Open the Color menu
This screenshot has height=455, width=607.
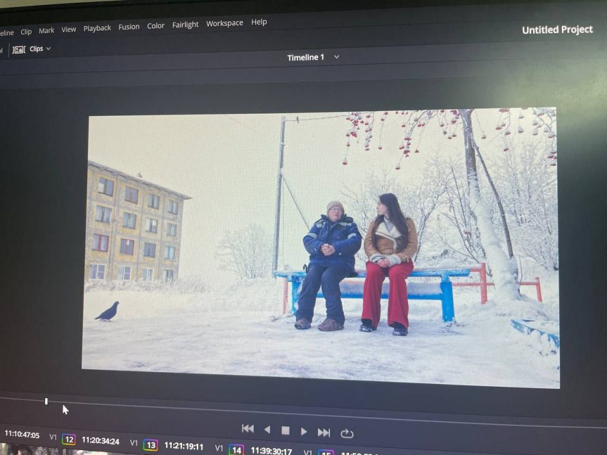(156, 25)
